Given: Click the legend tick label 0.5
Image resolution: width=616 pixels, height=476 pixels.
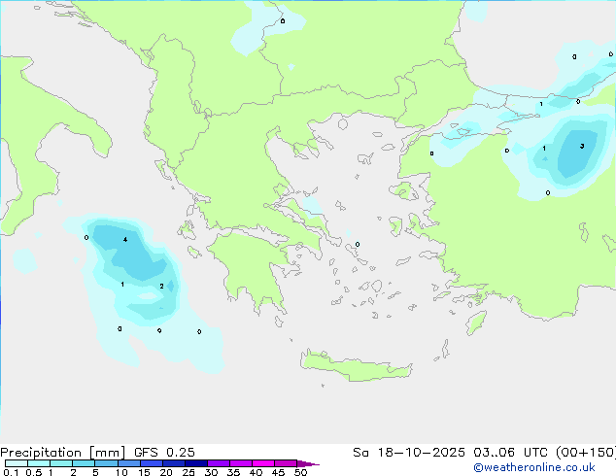Looking at the screenshot, I should tap(34, 472).
